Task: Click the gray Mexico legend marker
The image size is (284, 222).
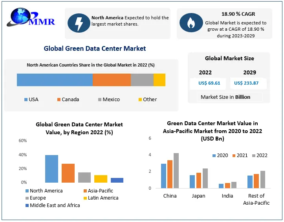Action: coord(100,100)
